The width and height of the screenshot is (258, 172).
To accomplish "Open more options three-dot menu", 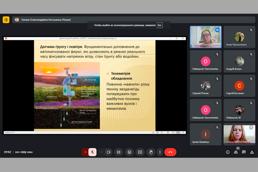I will coord(160,152).
